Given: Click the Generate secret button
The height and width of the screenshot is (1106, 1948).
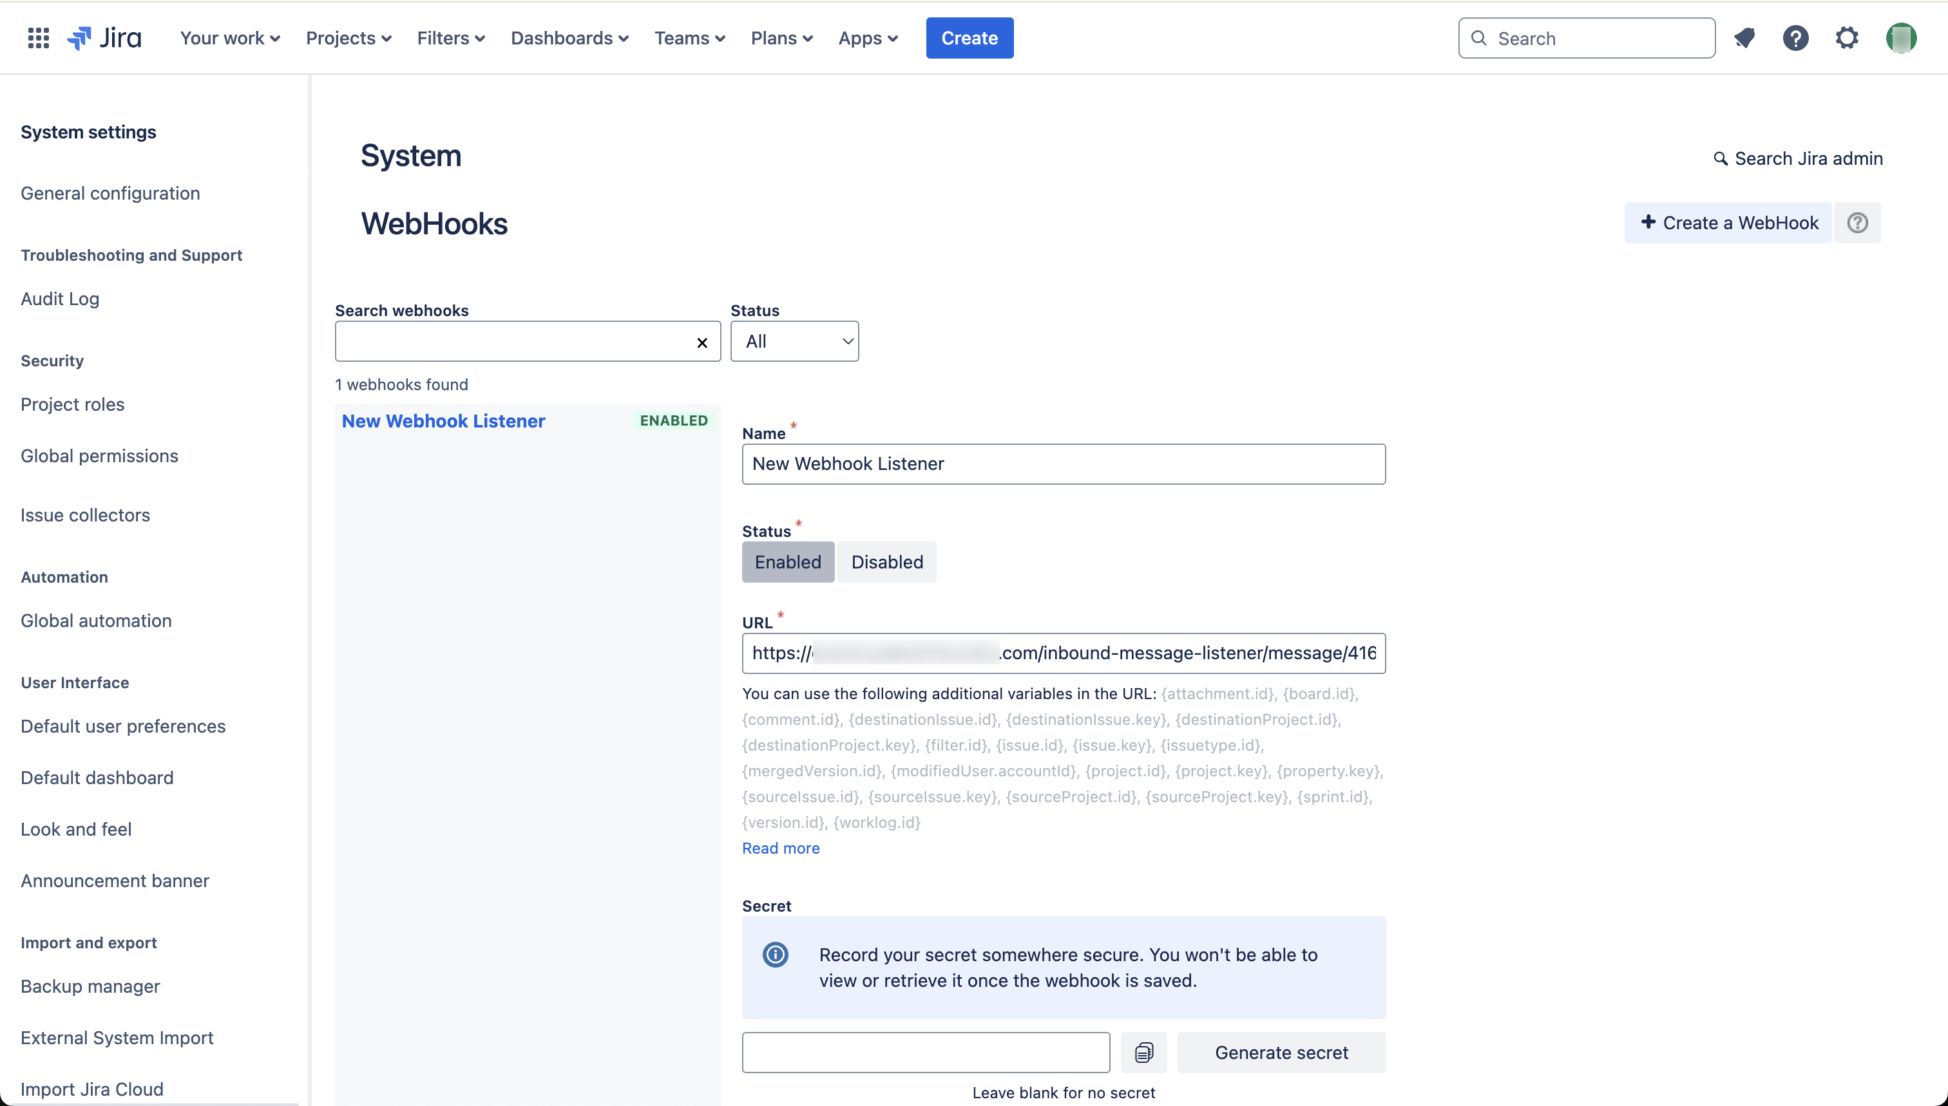Looking at the screenshot, I should [1281, 1052].
